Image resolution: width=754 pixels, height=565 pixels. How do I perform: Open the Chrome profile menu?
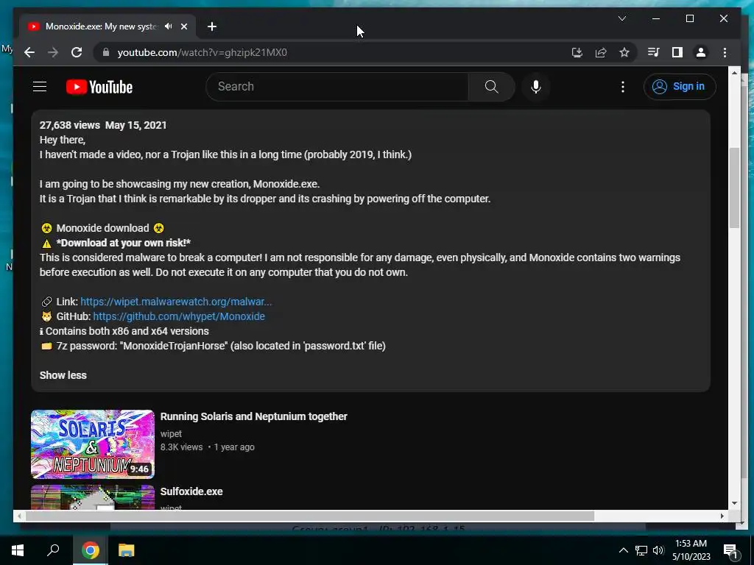pyautogui.click(x=701, y=52)
